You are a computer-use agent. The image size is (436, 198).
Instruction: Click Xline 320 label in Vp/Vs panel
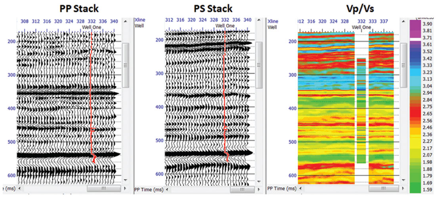click(322, 21)
